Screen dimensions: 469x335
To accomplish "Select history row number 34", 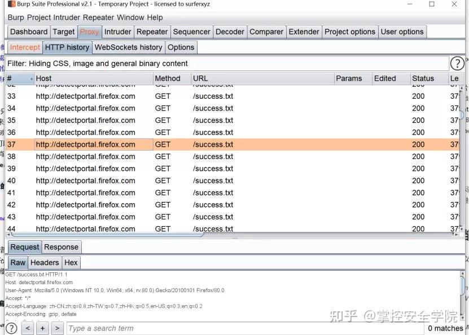I will pos(232,108).
